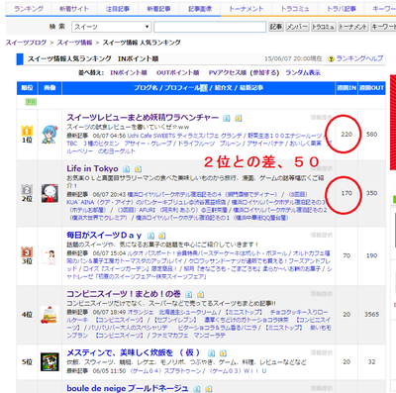Viewport: 396px width, 393px height.
Task: Switch to the トーナメント tab
Action: click(x=247, y=9)
